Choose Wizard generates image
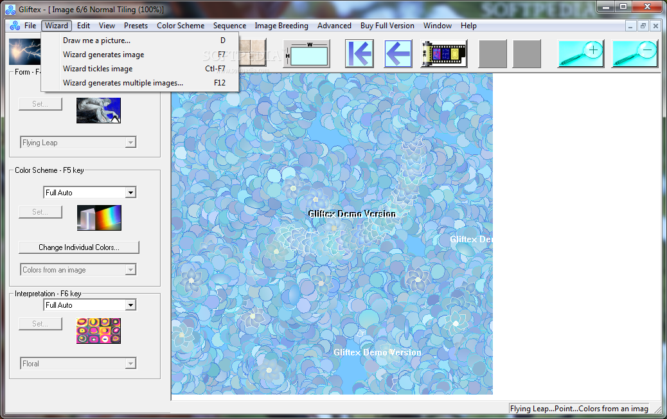 pyautogui.click(x=140, y=55)
